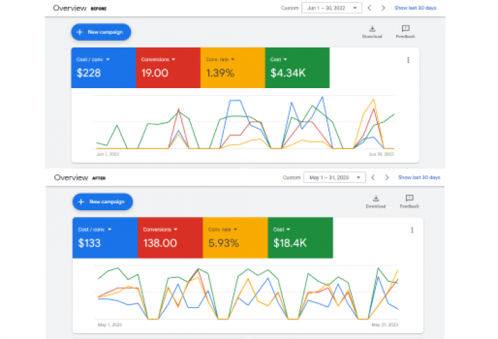Click Show last 30 days link in BEFORE overview
This screenshot has width=498, height=339.
coord(415,8)
